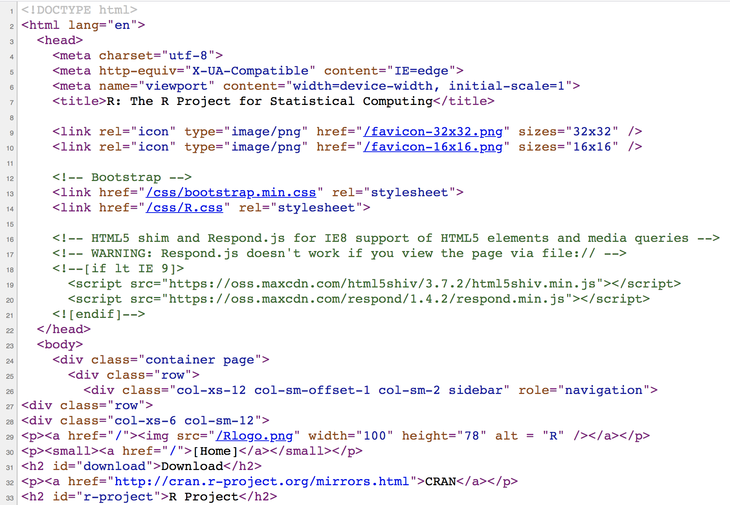The image size is (730, 505).
Task: Click the closing /head tag
Action: (x=64, y=329)
